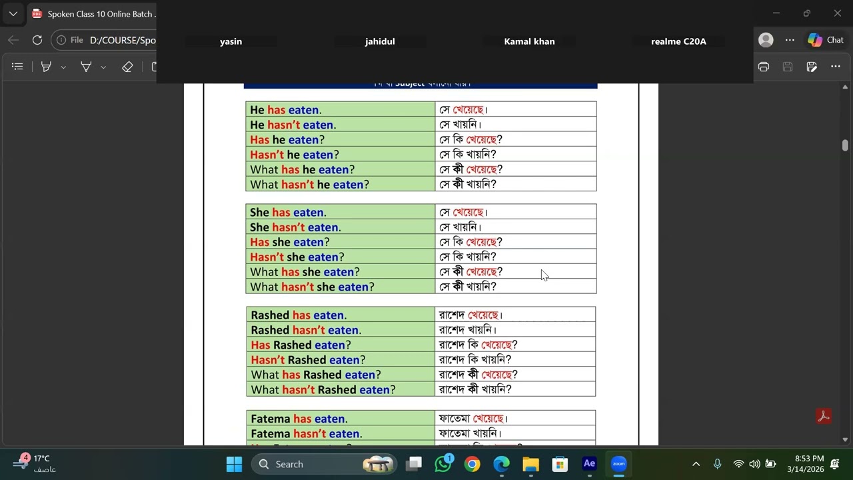Select the jahidul participant label

[x=380, y=41]
